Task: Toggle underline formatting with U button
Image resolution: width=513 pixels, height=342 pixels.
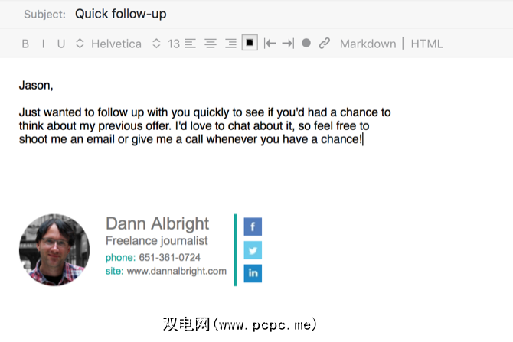Action: 61,44
